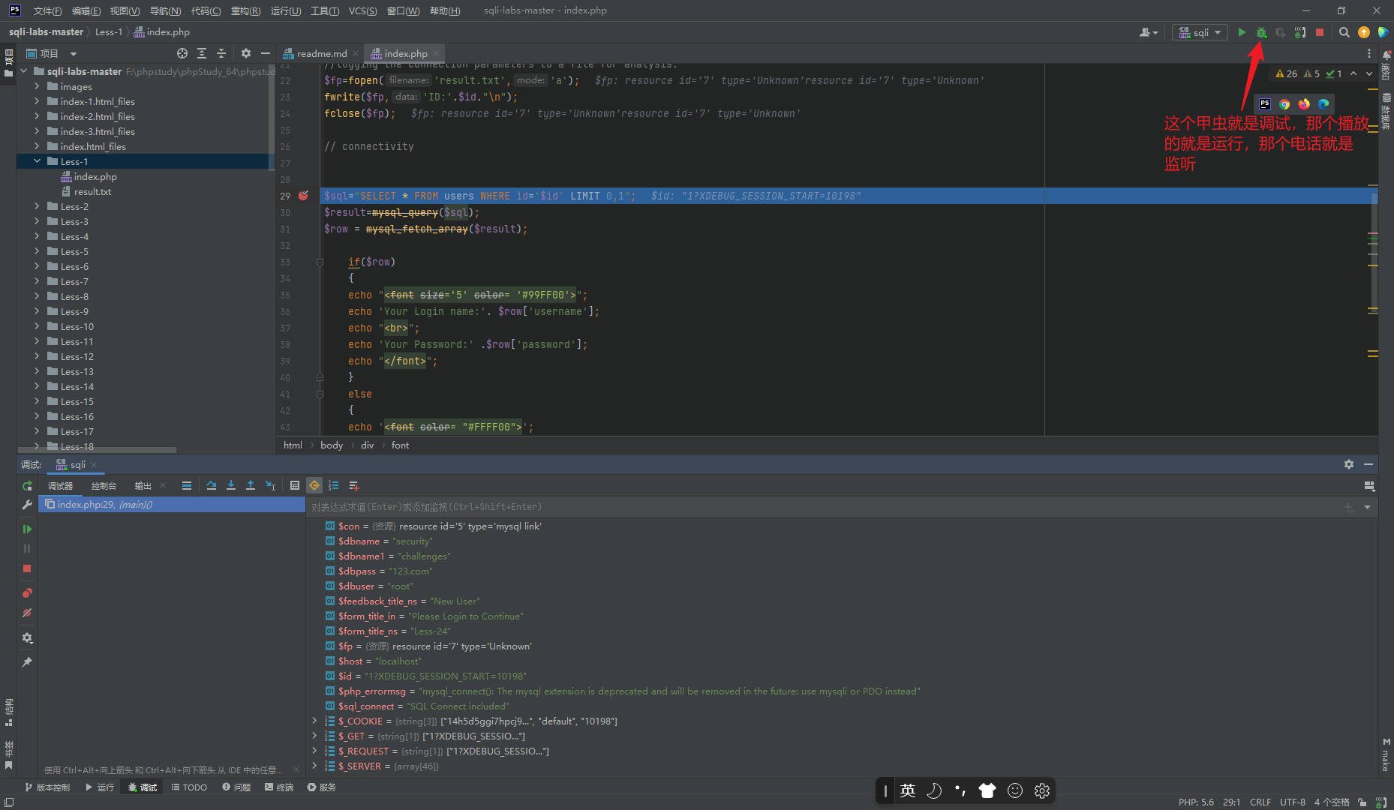This screenshot has height=810, width=1394.
Task: Collapse the Less-1 folder in the project tree
Action: [37, 161]
